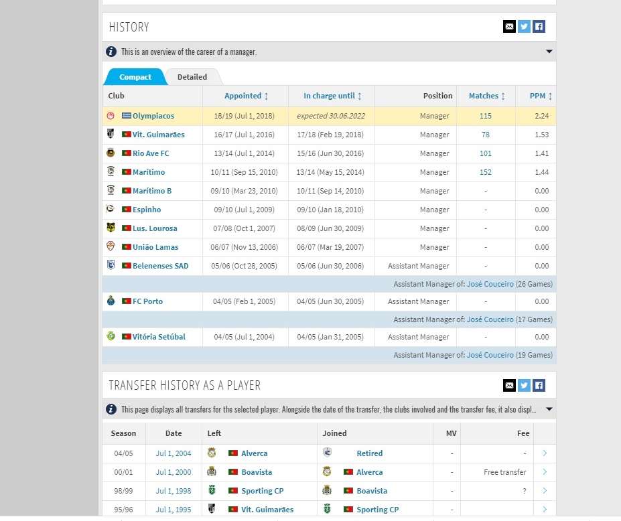Sort by In charge until column
Screen dimensions: 621x521
pyautogui.click(x=332, y=96)
